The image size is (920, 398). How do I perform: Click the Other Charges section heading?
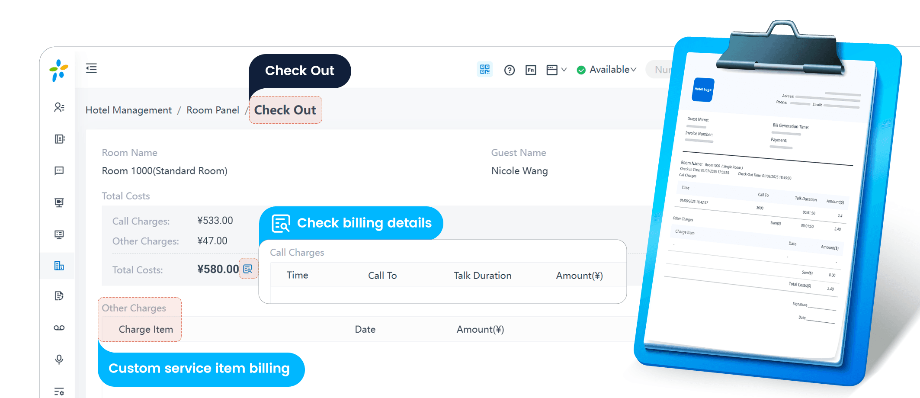click(134, 308)
